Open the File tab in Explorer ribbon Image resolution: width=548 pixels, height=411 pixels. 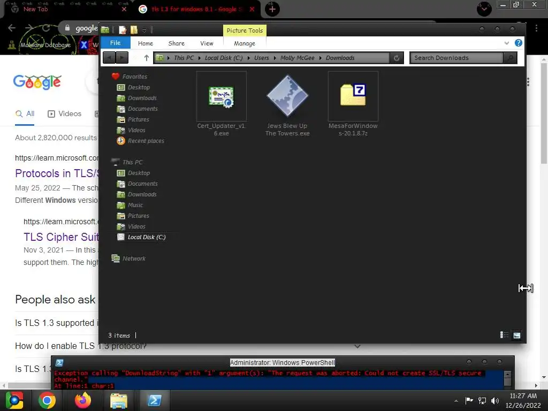[x=116, y=43]
